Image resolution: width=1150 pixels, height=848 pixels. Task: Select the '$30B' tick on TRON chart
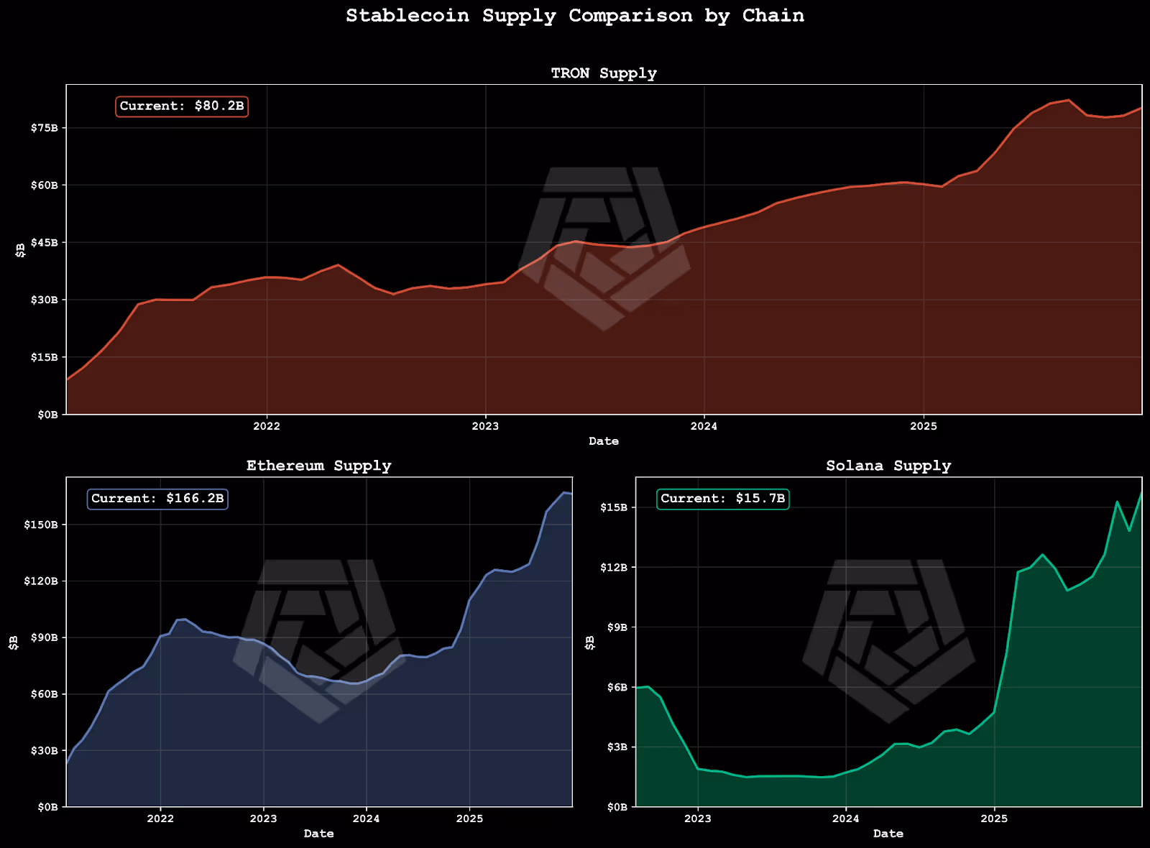click(x=45, y=300)
